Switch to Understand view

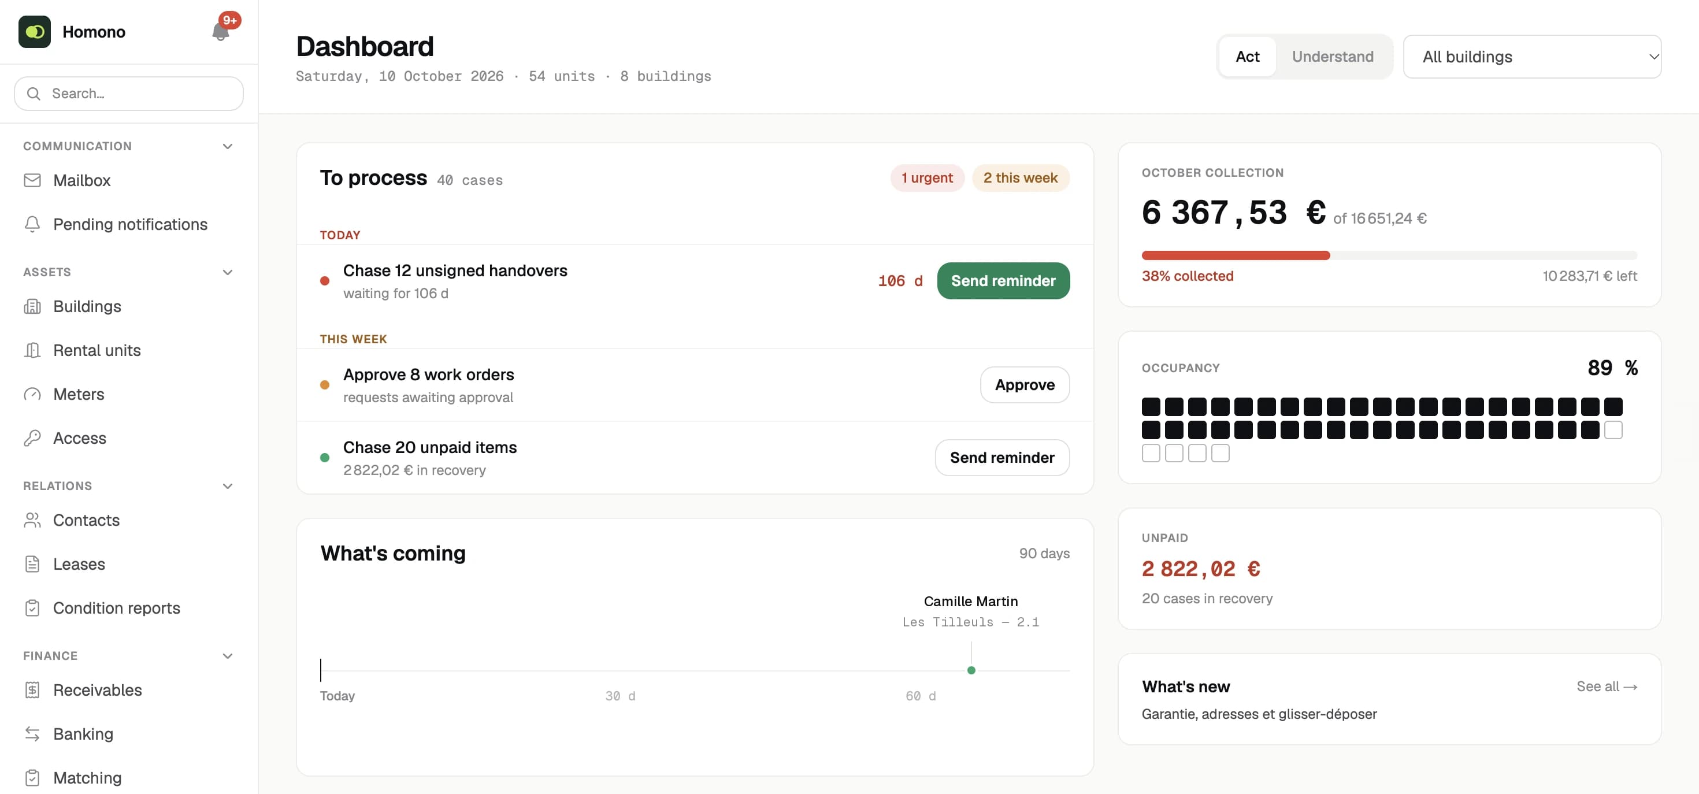pyautogui.click(x=1332, y=57)
